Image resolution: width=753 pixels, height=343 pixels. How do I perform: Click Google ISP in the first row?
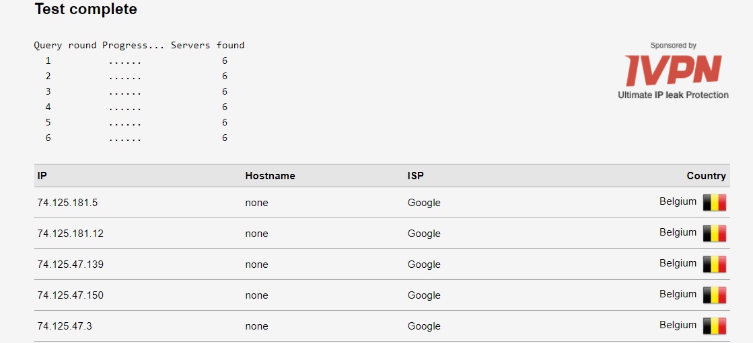tap(424, 203)
